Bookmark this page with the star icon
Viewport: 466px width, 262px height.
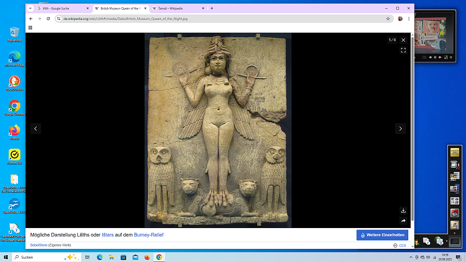[x=388, y=19]
